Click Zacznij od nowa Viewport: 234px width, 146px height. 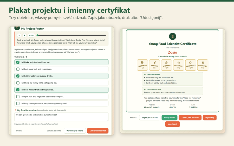click(x=54, y=131)
